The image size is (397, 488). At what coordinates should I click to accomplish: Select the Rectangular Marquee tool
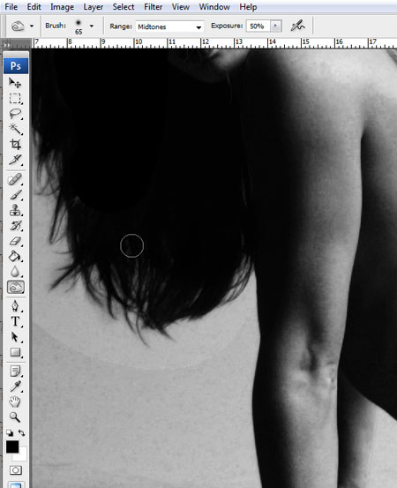point(15,98)
